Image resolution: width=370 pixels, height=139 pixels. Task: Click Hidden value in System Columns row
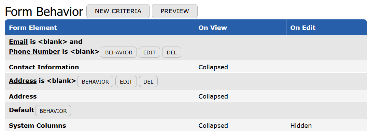(301, 126)
